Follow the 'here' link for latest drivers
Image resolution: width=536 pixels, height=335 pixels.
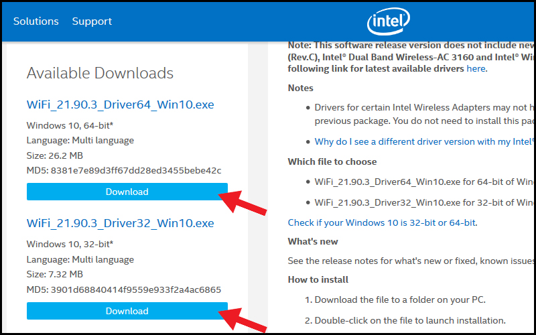[x=476, y=68]
